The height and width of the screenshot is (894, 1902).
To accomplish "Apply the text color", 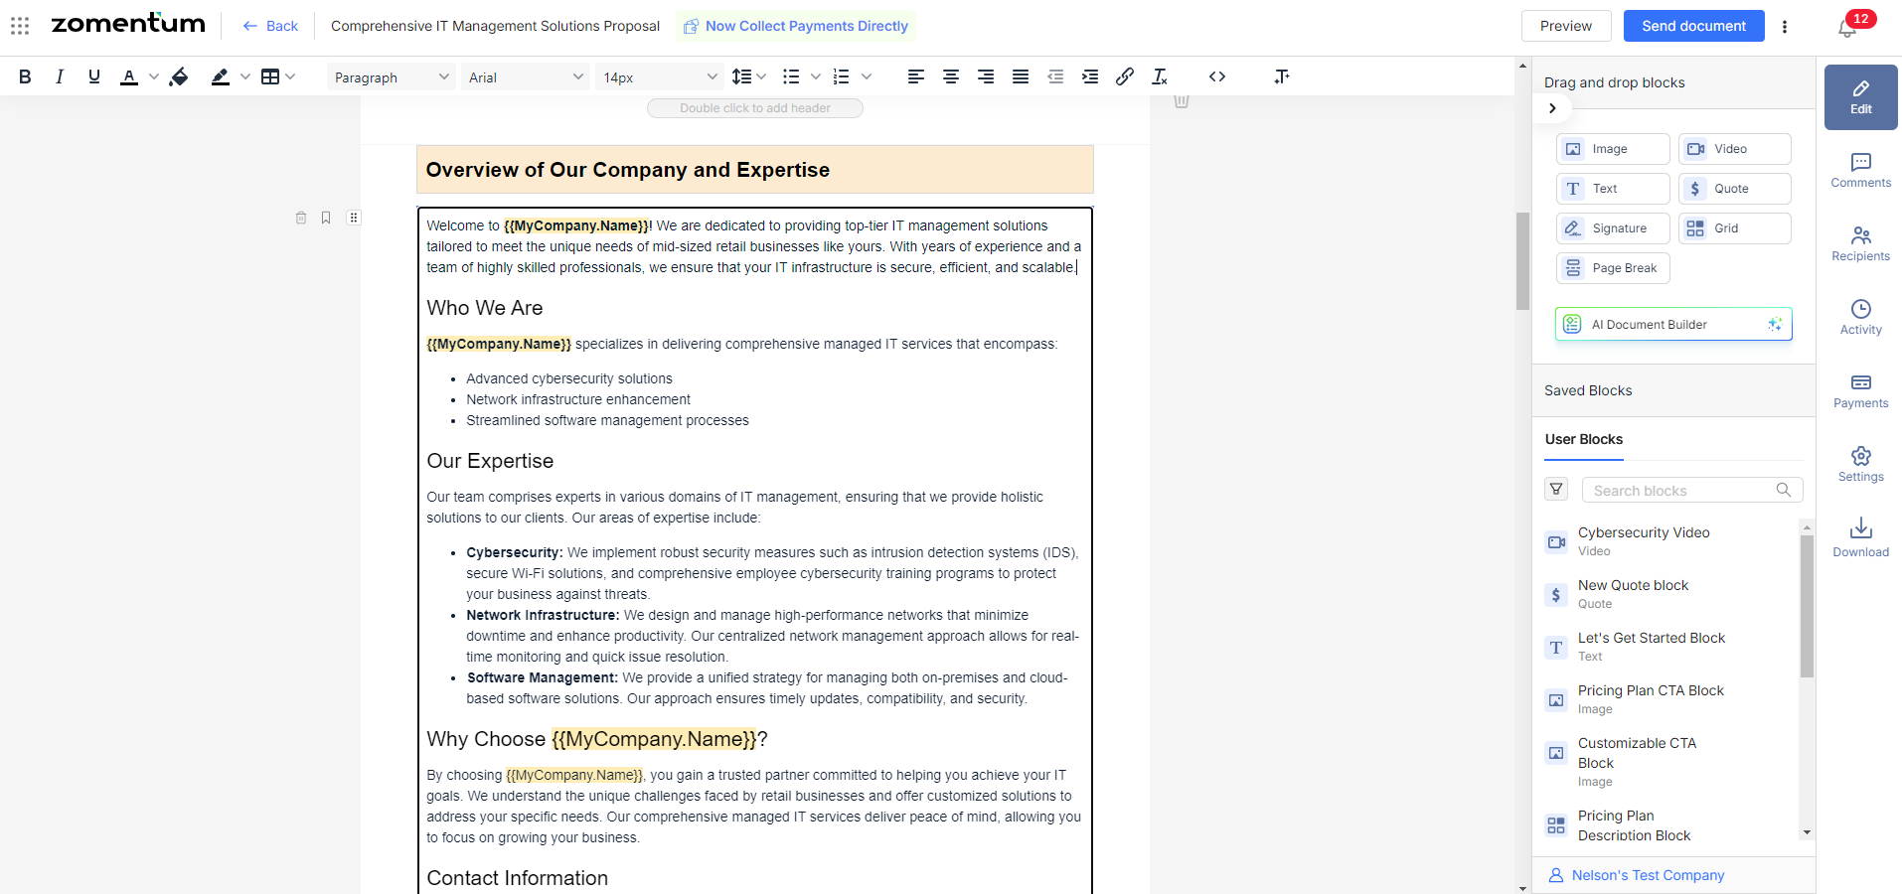I will tap(129, 76).
